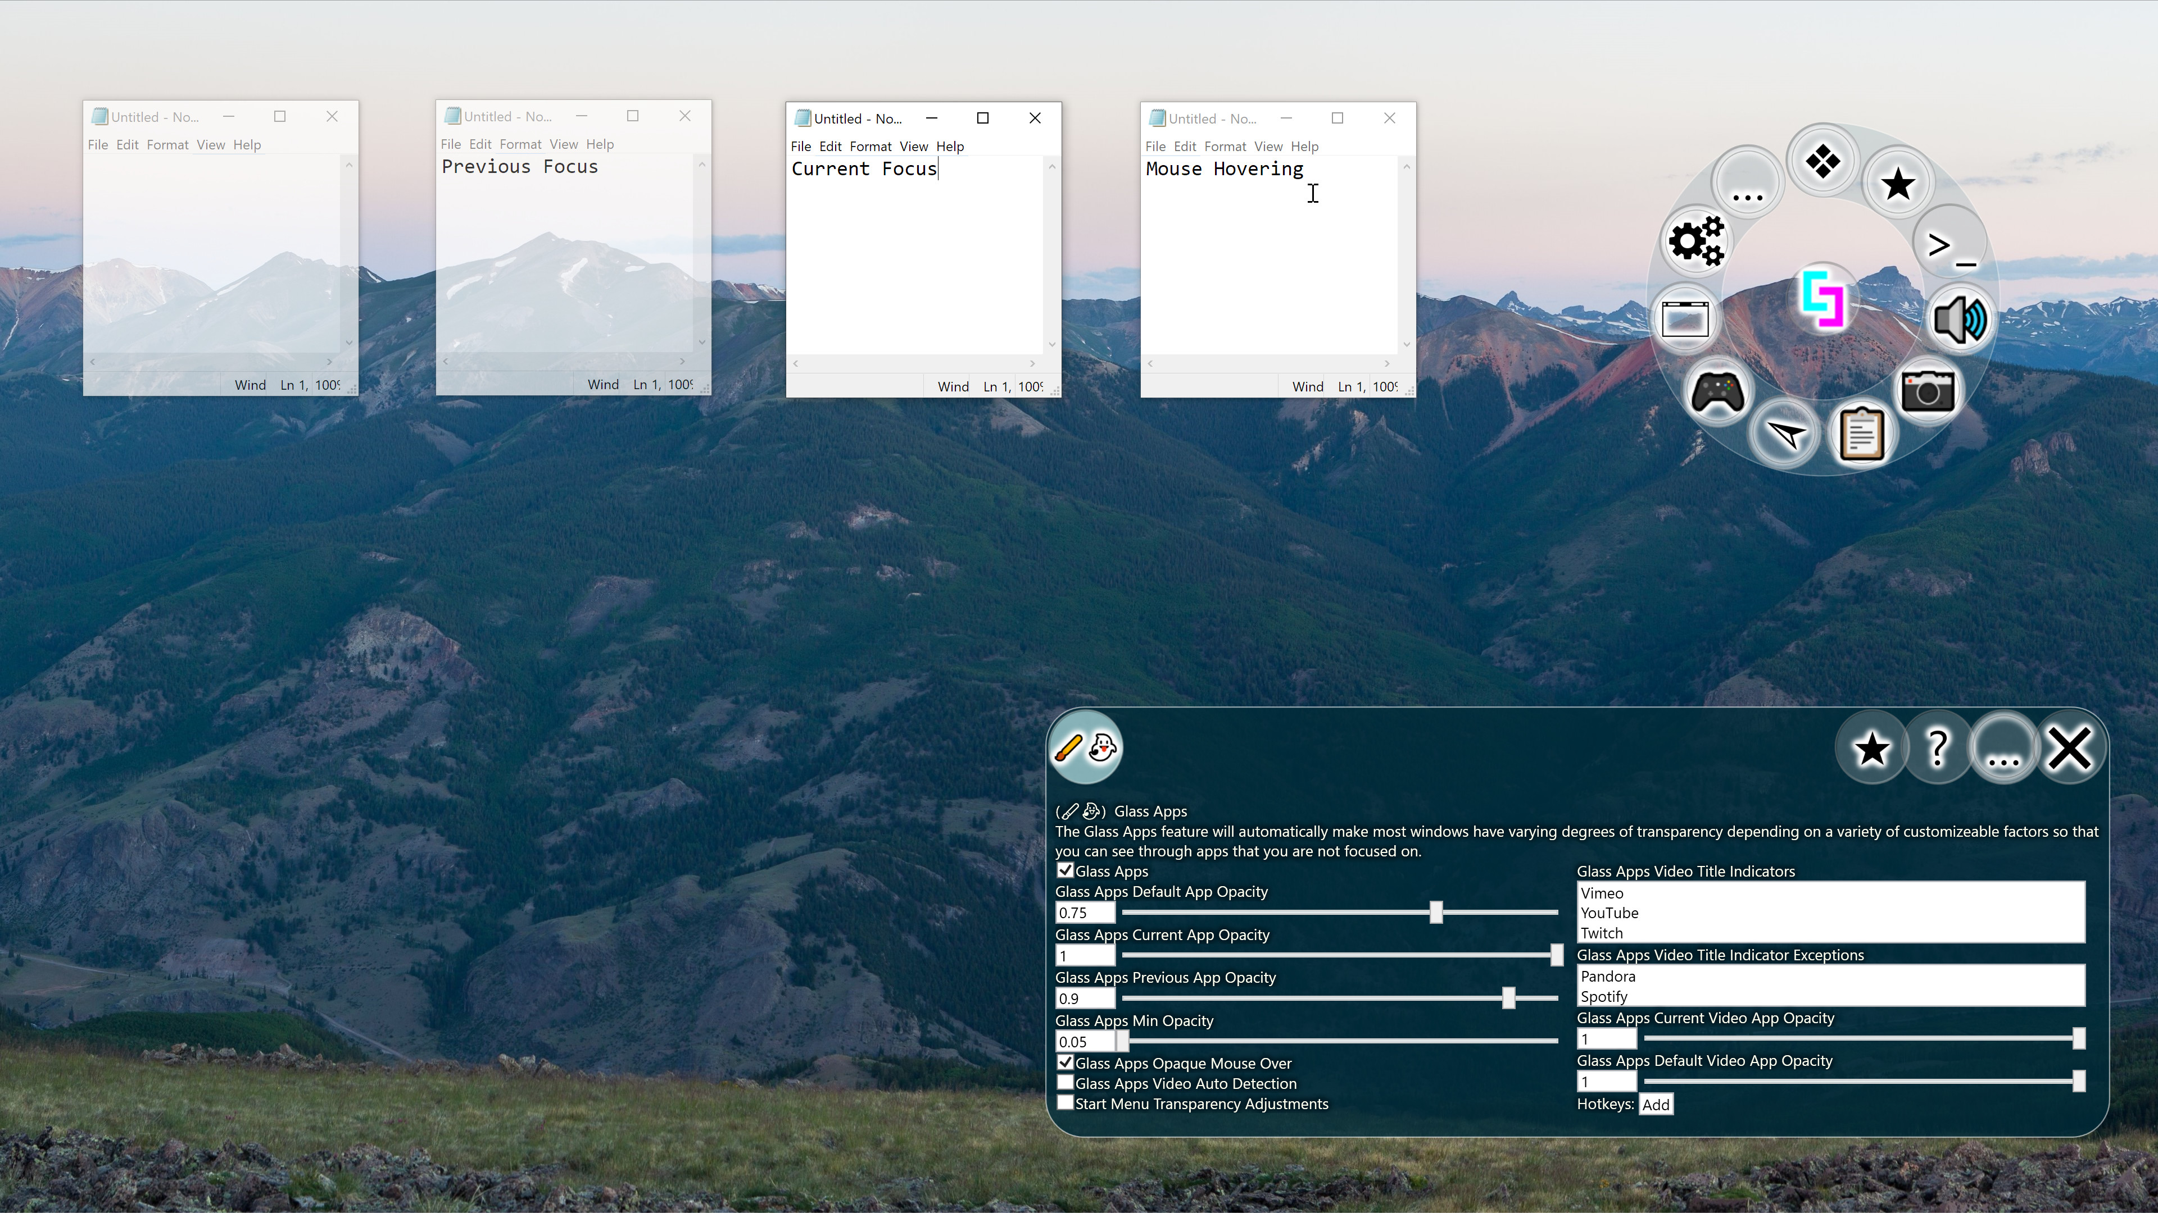The height and width of the screenshot is (1213, 2158).
Task: Enable Glass Apps Video Auto Detection
Action: click(1065, 1082)
